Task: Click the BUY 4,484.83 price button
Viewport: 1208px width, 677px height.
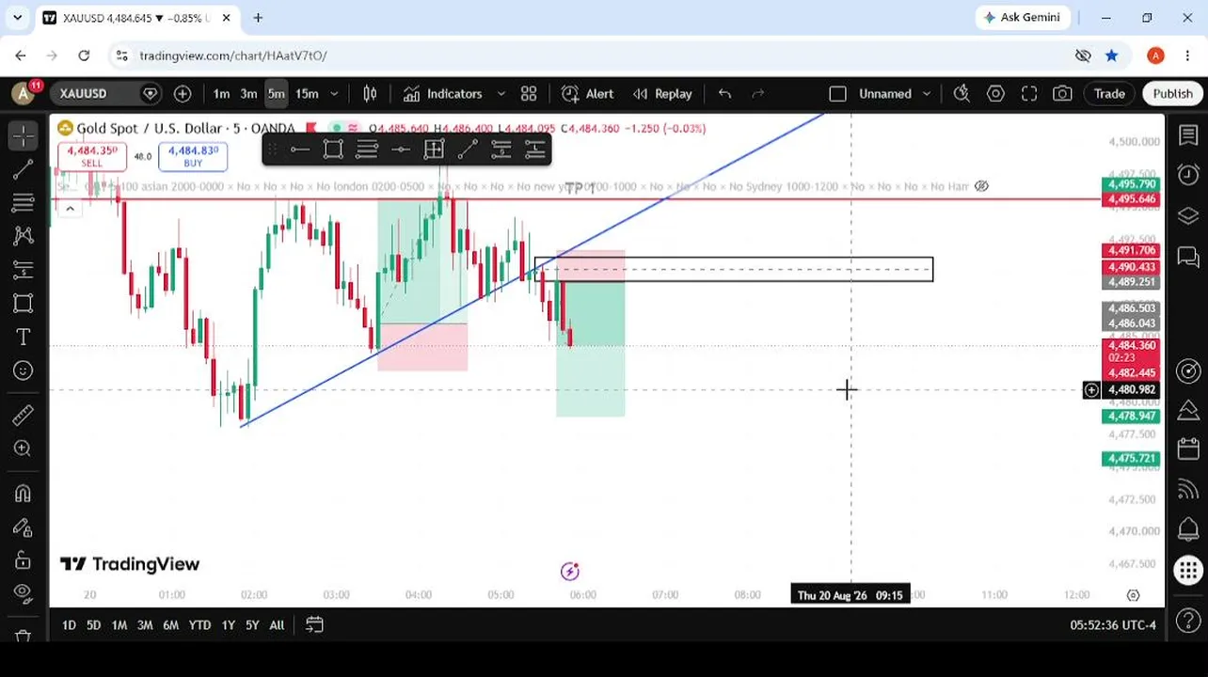Action: pyautogui.click(x=193, y=156)
